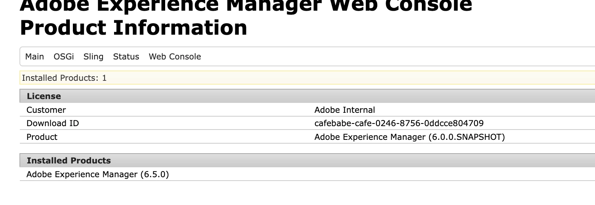Open the Status menu

pos(126,57)
